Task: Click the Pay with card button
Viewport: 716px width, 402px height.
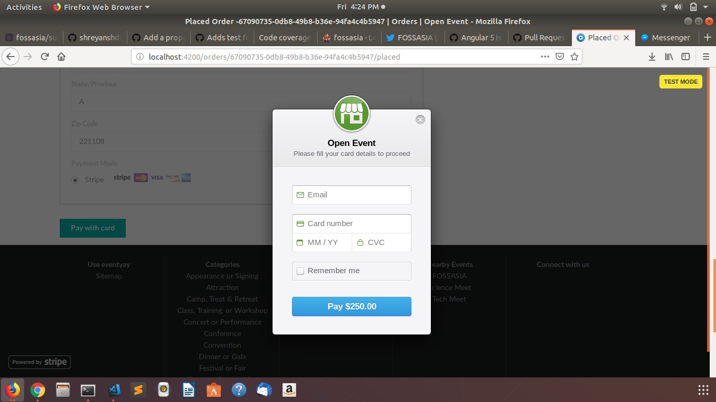Action: (x=93, y=228)
